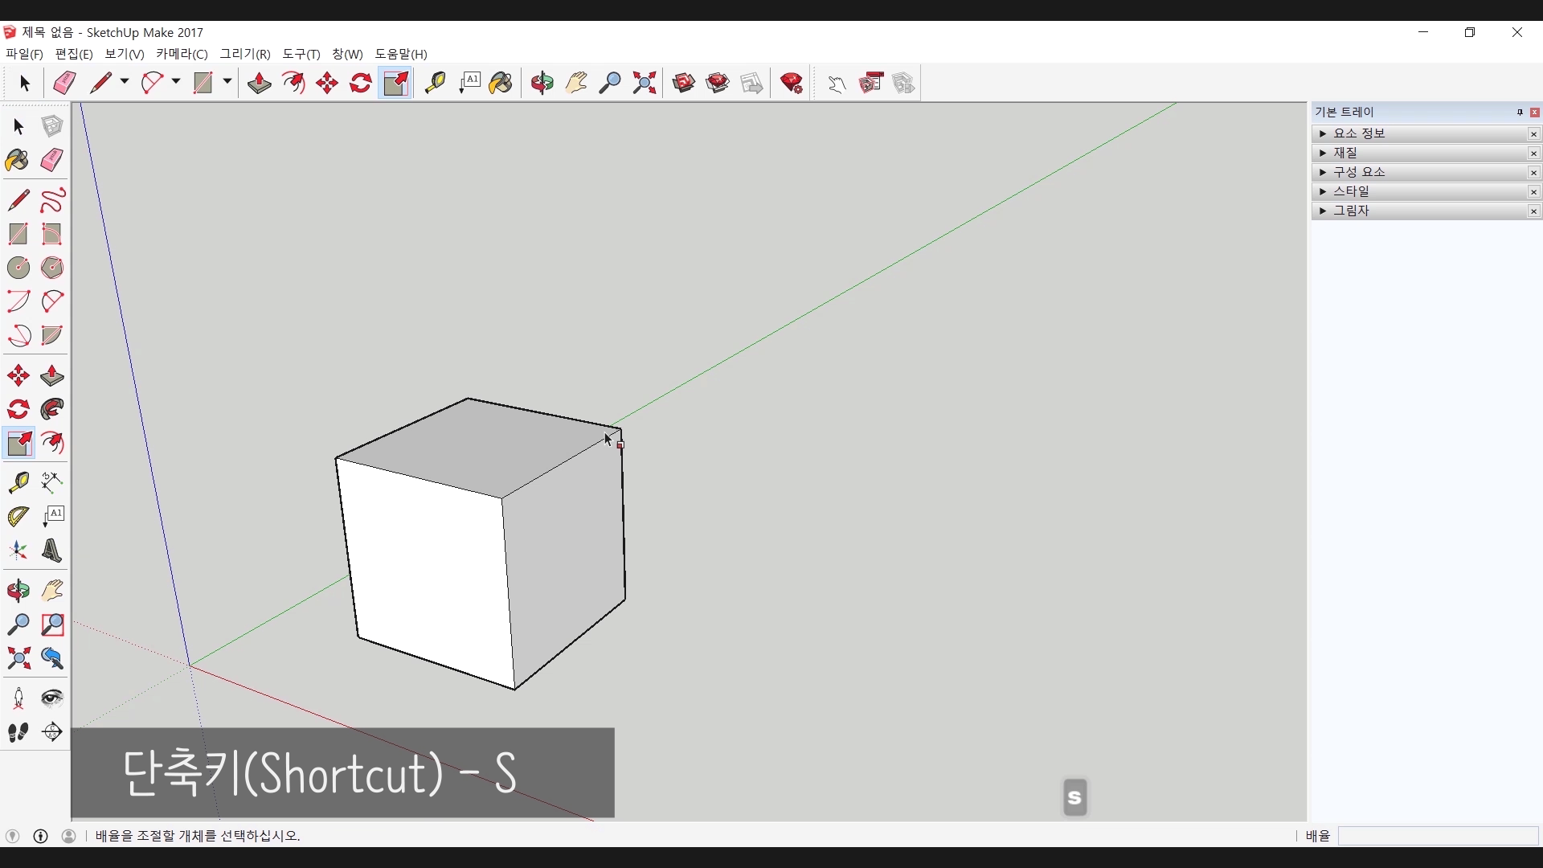Open the rectangle shape tool dropdown arrow
The width and height of the screenshot is (1543, 868).
tap(227, 82)
